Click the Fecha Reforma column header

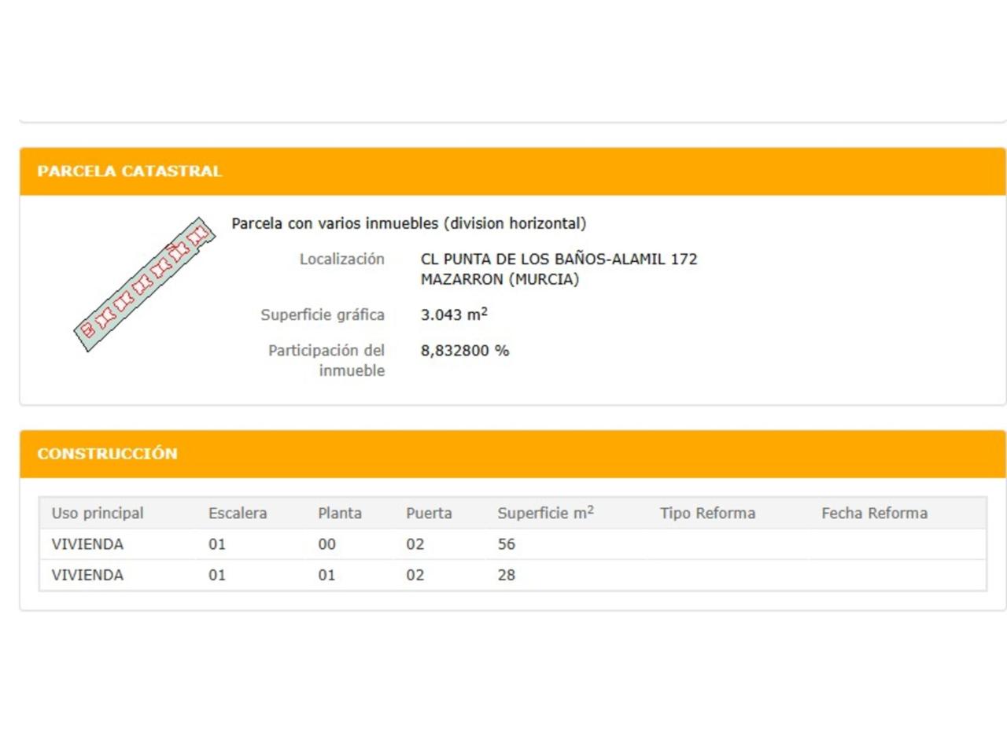click(874, 513)
